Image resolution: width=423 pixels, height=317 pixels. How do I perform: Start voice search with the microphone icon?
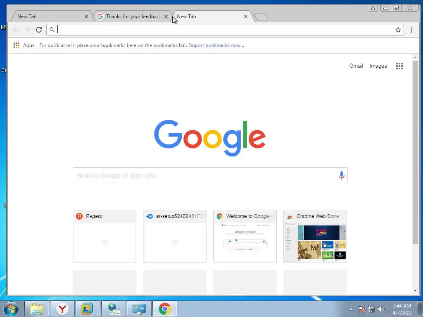341,175
